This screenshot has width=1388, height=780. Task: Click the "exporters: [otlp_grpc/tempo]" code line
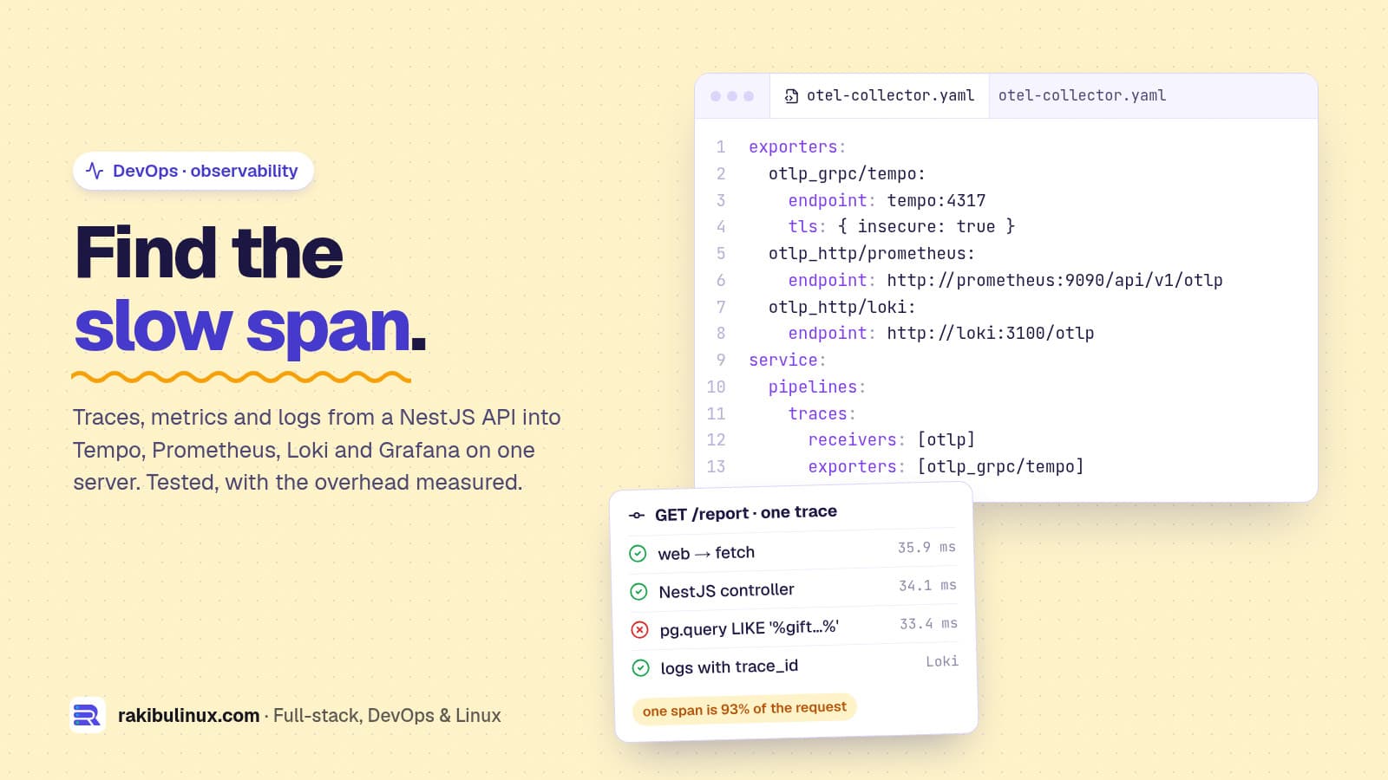pos(946,467)
